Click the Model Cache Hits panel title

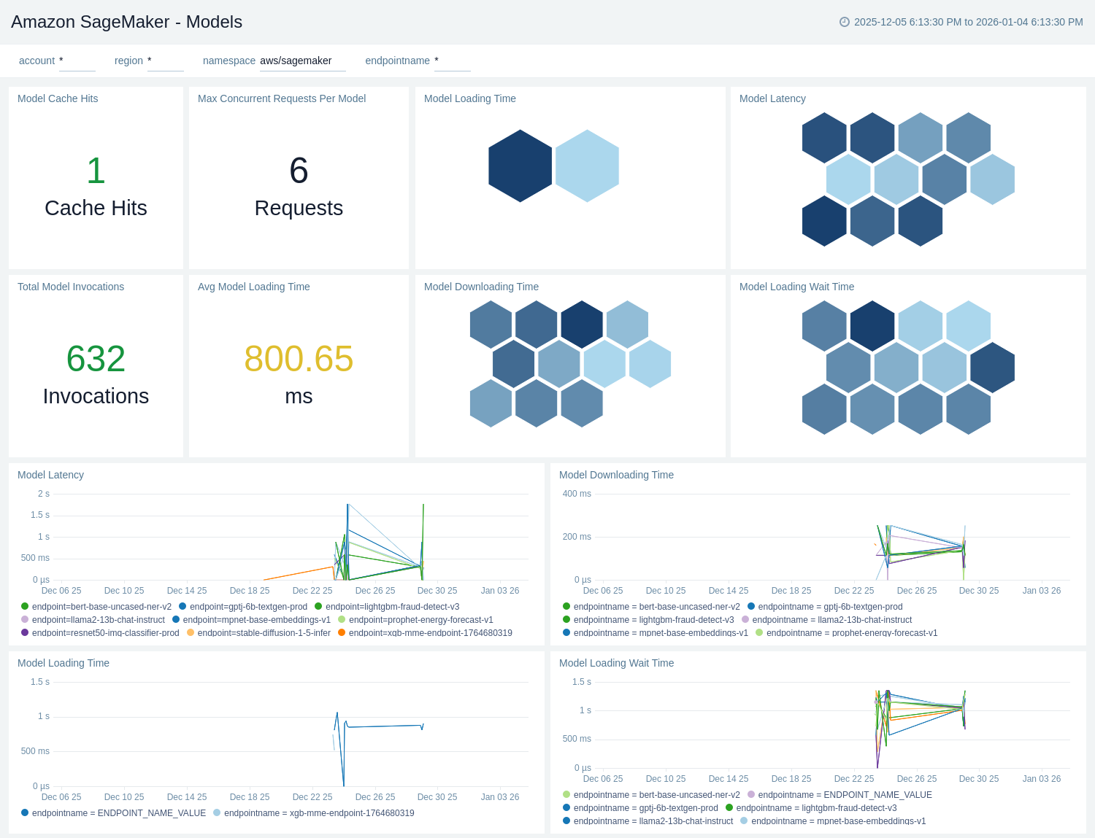click(58, 98)
